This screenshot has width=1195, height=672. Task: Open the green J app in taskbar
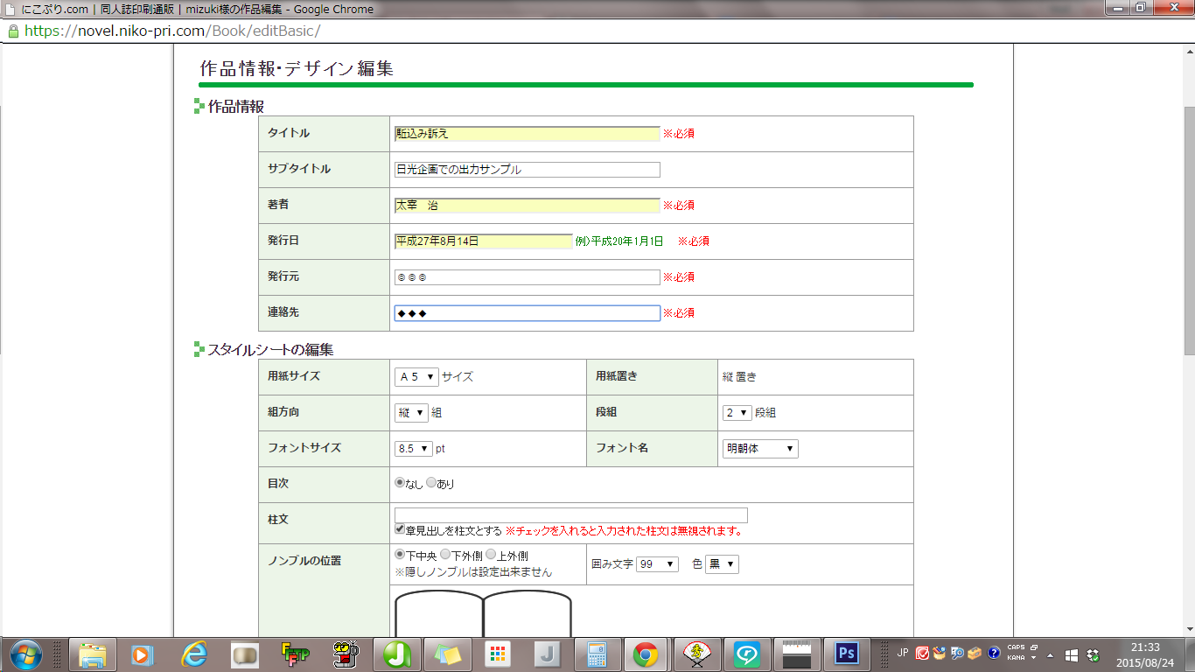pyautogui.click(x=395, y=654)
